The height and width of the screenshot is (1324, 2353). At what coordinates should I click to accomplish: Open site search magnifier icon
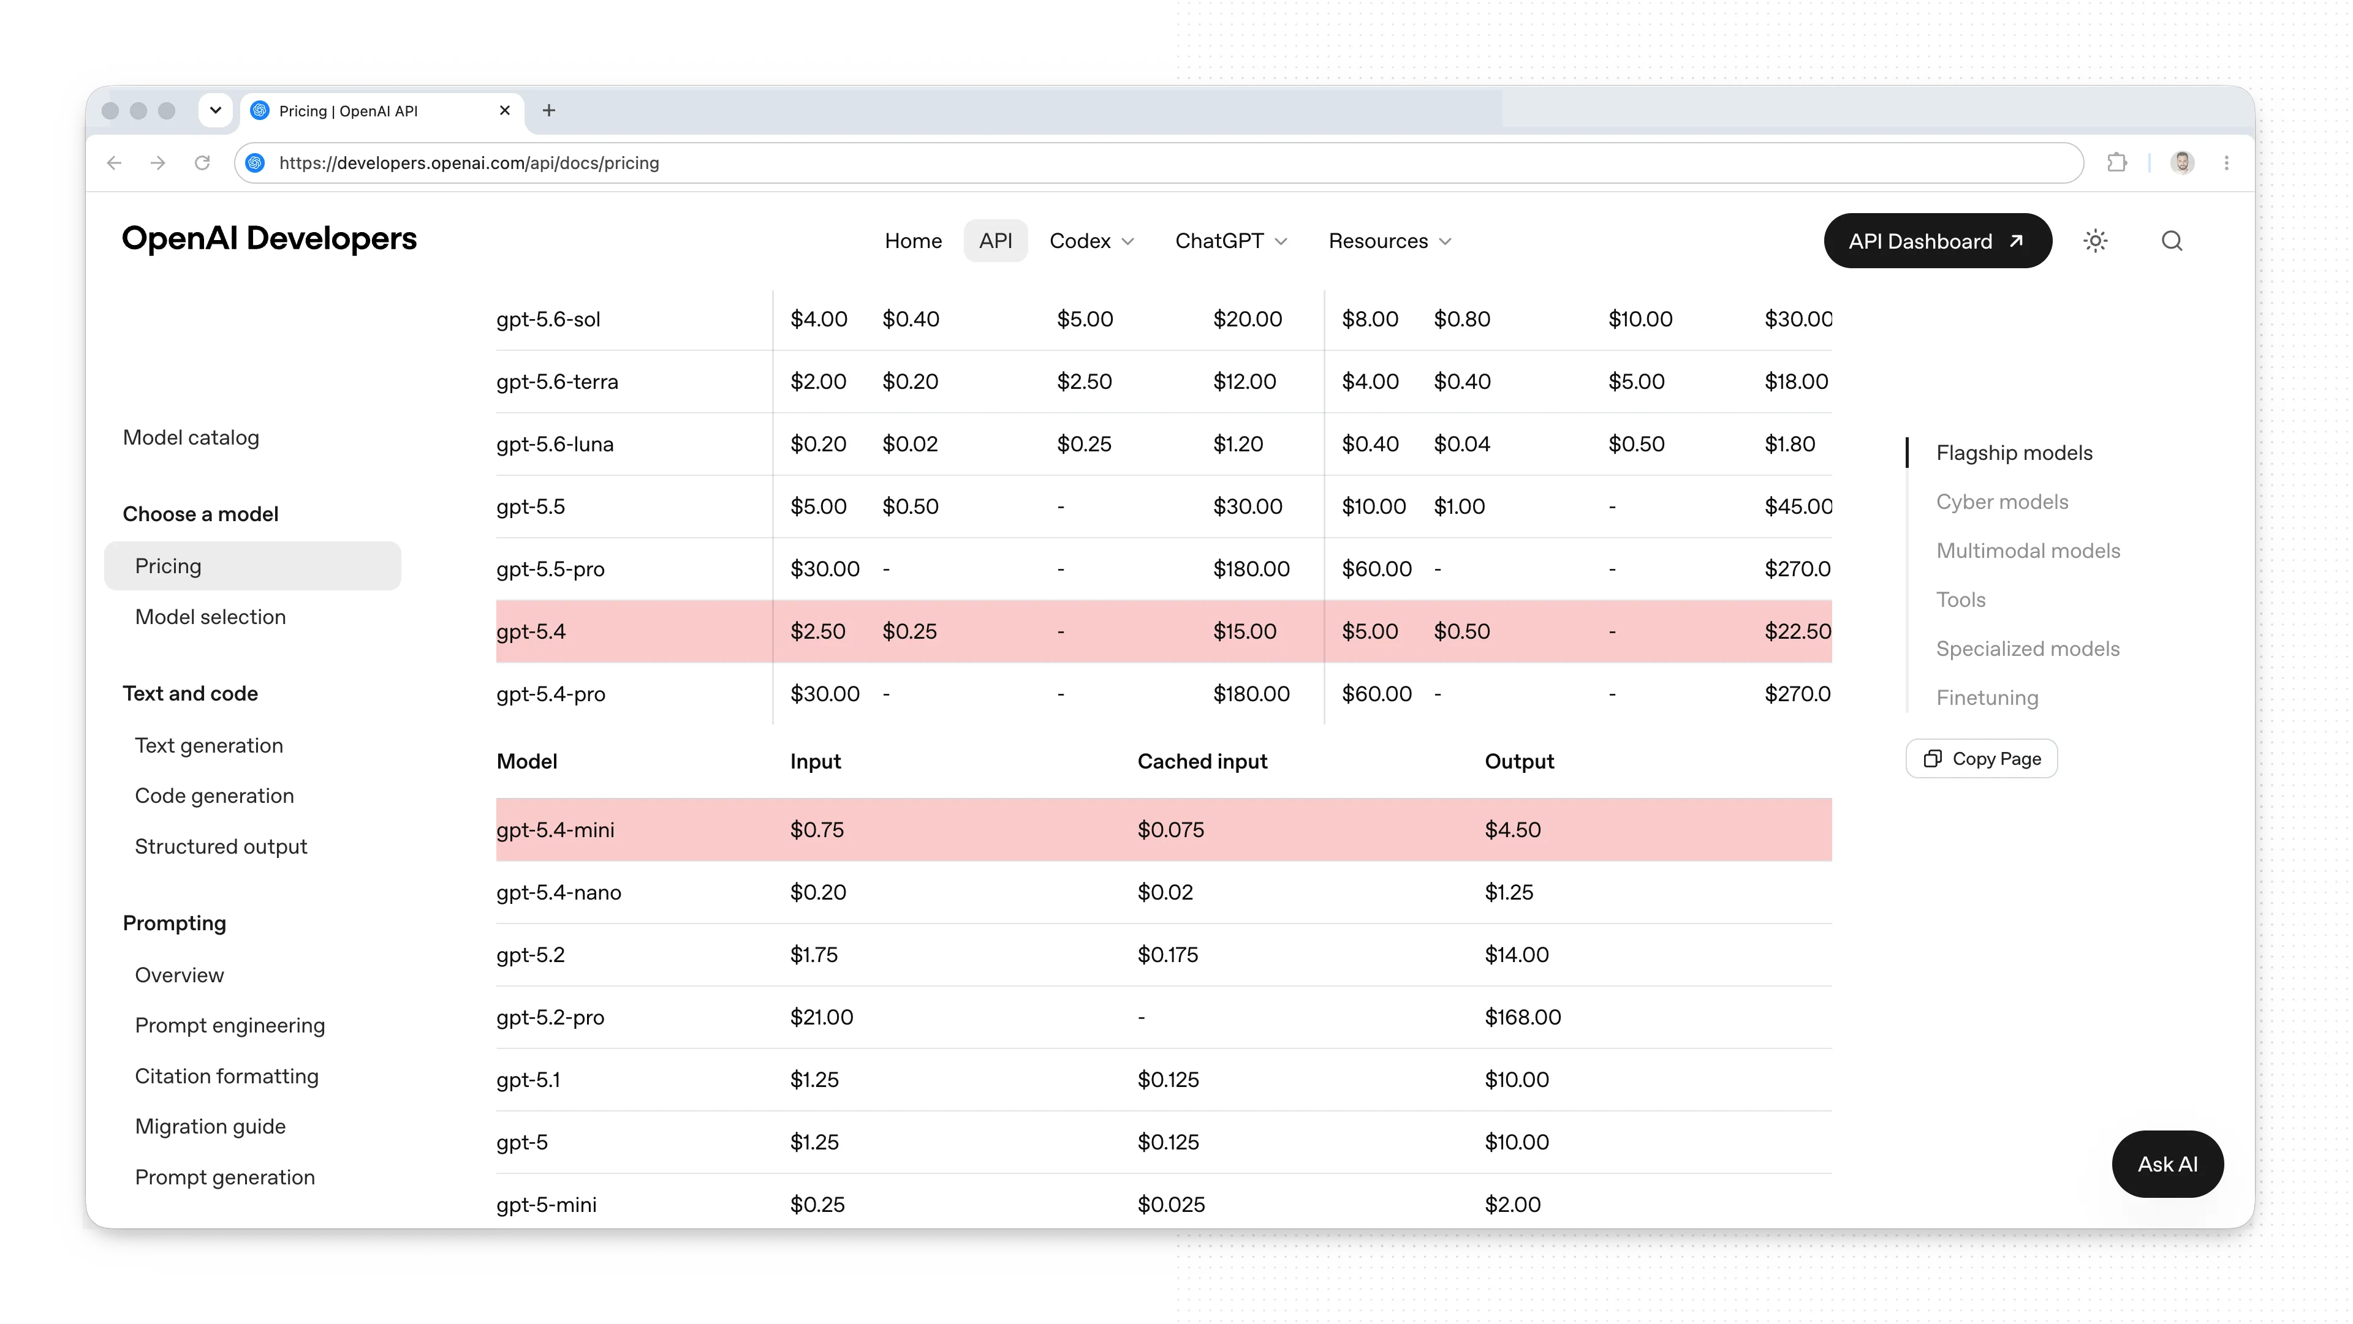coord(2172,241)
